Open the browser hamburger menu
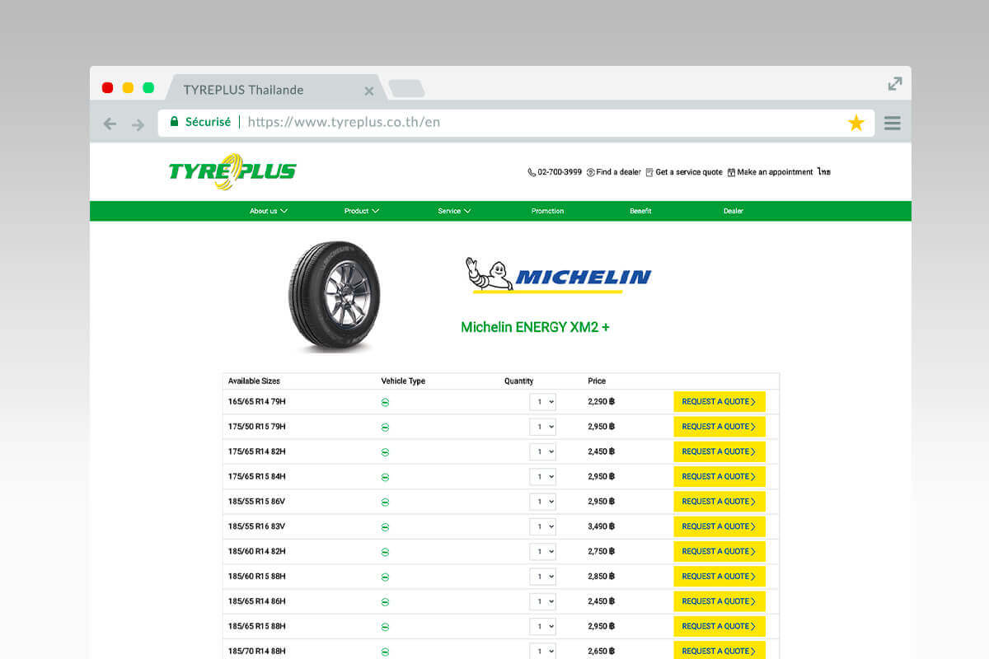This screenshot has height=659, width=989. tap(892, 123)
